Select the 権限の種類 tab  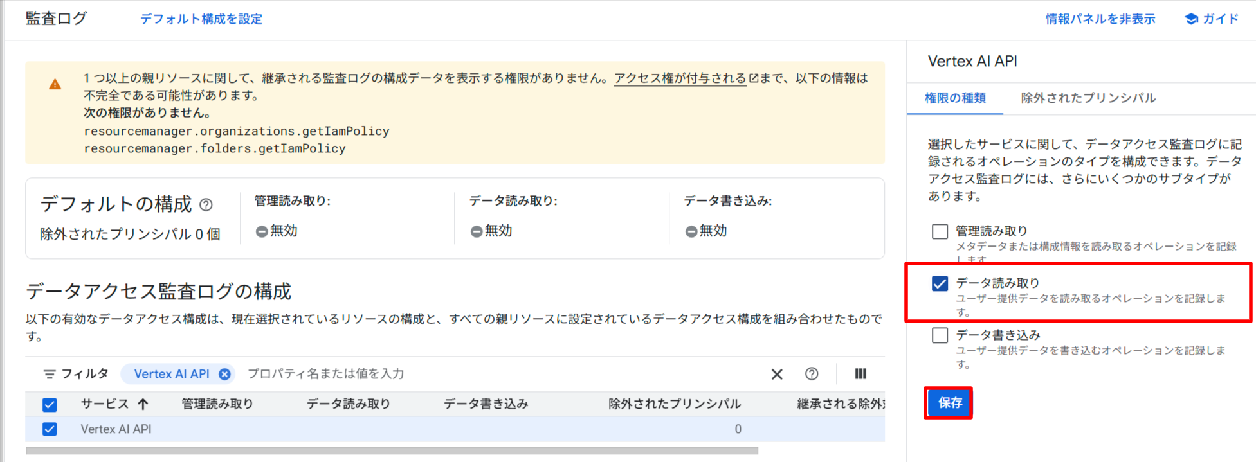point(954,98)
